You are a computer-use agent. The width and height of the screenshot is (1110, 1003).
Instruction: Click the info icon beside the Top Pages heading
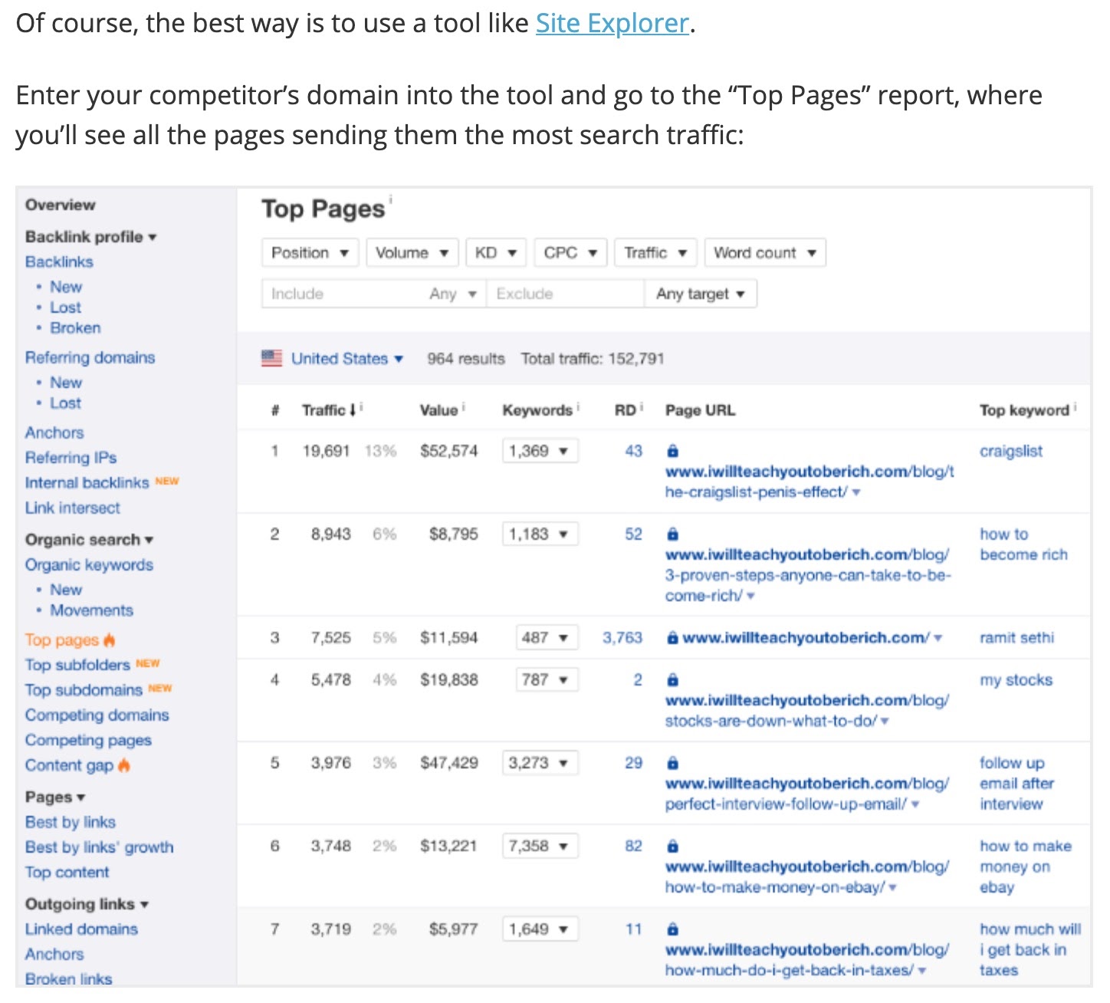[x=391, y=197]
